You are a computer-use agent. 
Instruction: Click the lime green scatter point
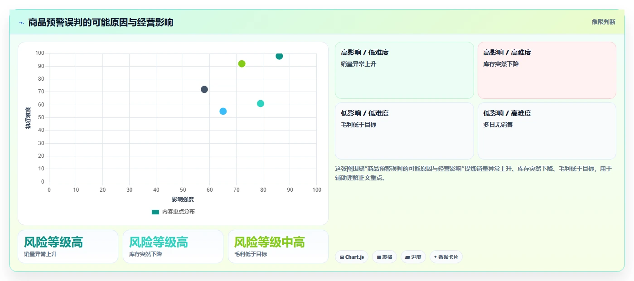pos(242,64)
